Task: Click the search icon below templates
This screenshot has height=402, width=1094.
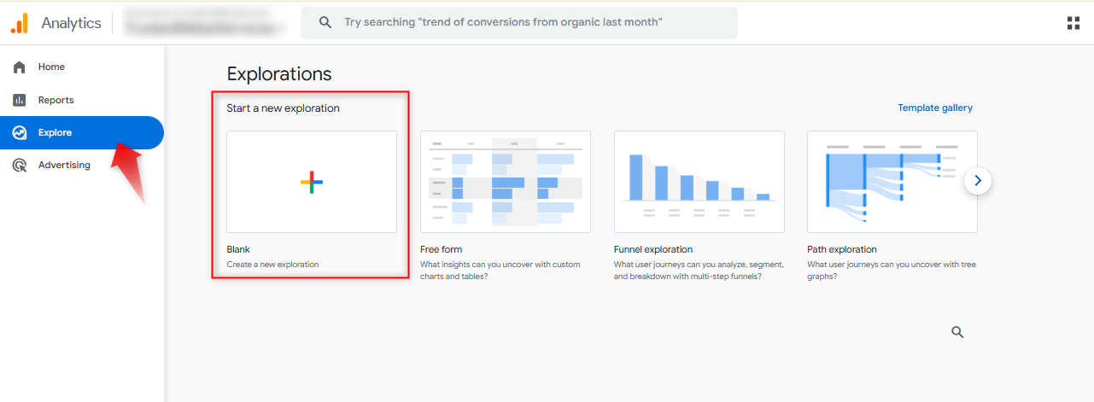Action: [x=957, y=332]
